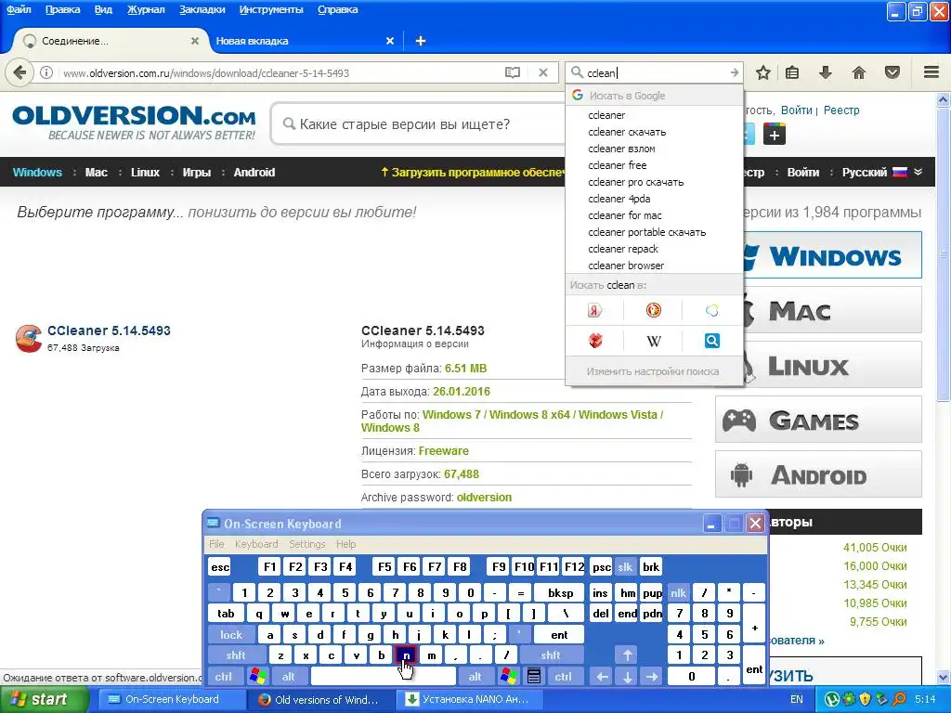Click the right arrow key on keyboard

point(652,676)
